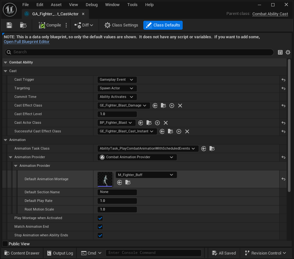Viewport: 294px width, 259px height.
Task: Open the details view settings gear
Action: (288, 52)
